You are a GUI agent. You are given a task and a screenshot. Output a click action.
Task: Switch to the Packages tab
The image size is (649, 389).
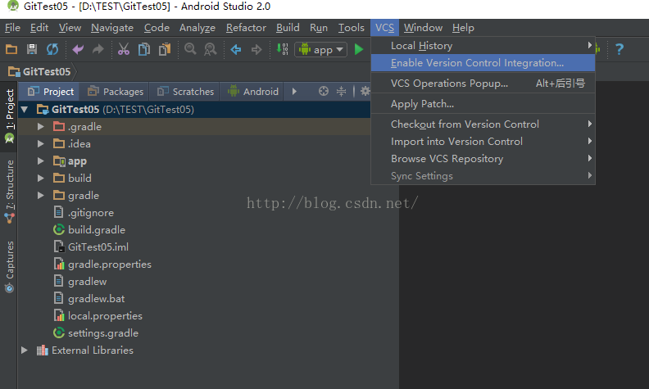[115, 92]
